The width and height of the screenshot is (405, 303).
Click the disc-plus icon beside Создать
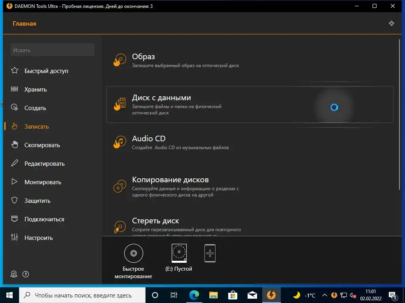point(15,107)
